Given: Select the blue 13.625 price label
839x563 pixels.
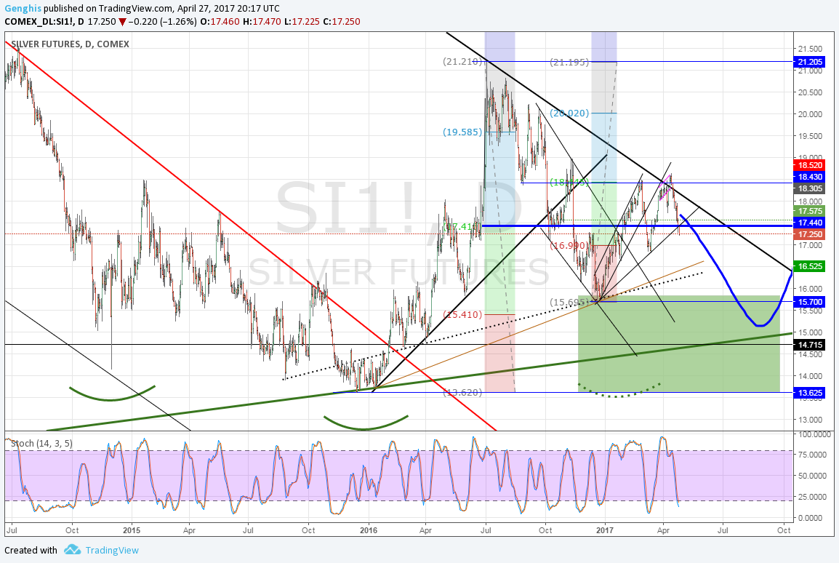Looking at the screenshot, I should tap(810, 392).
